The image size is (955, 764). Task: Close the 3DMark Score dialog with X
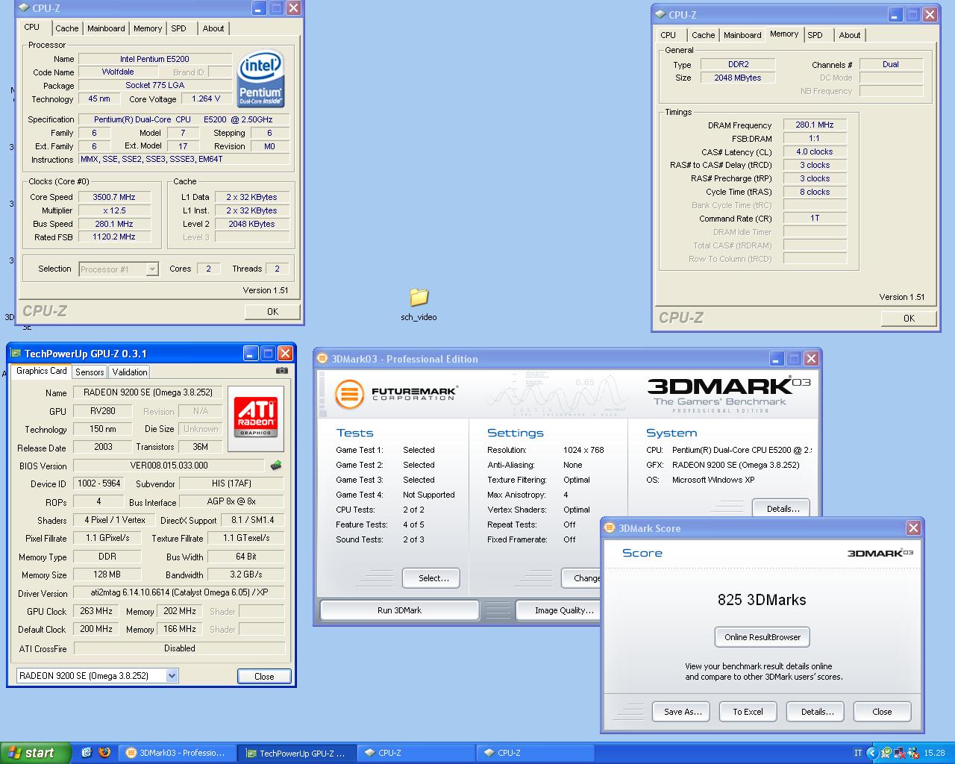pyautogui.click(x=913, y=528)
